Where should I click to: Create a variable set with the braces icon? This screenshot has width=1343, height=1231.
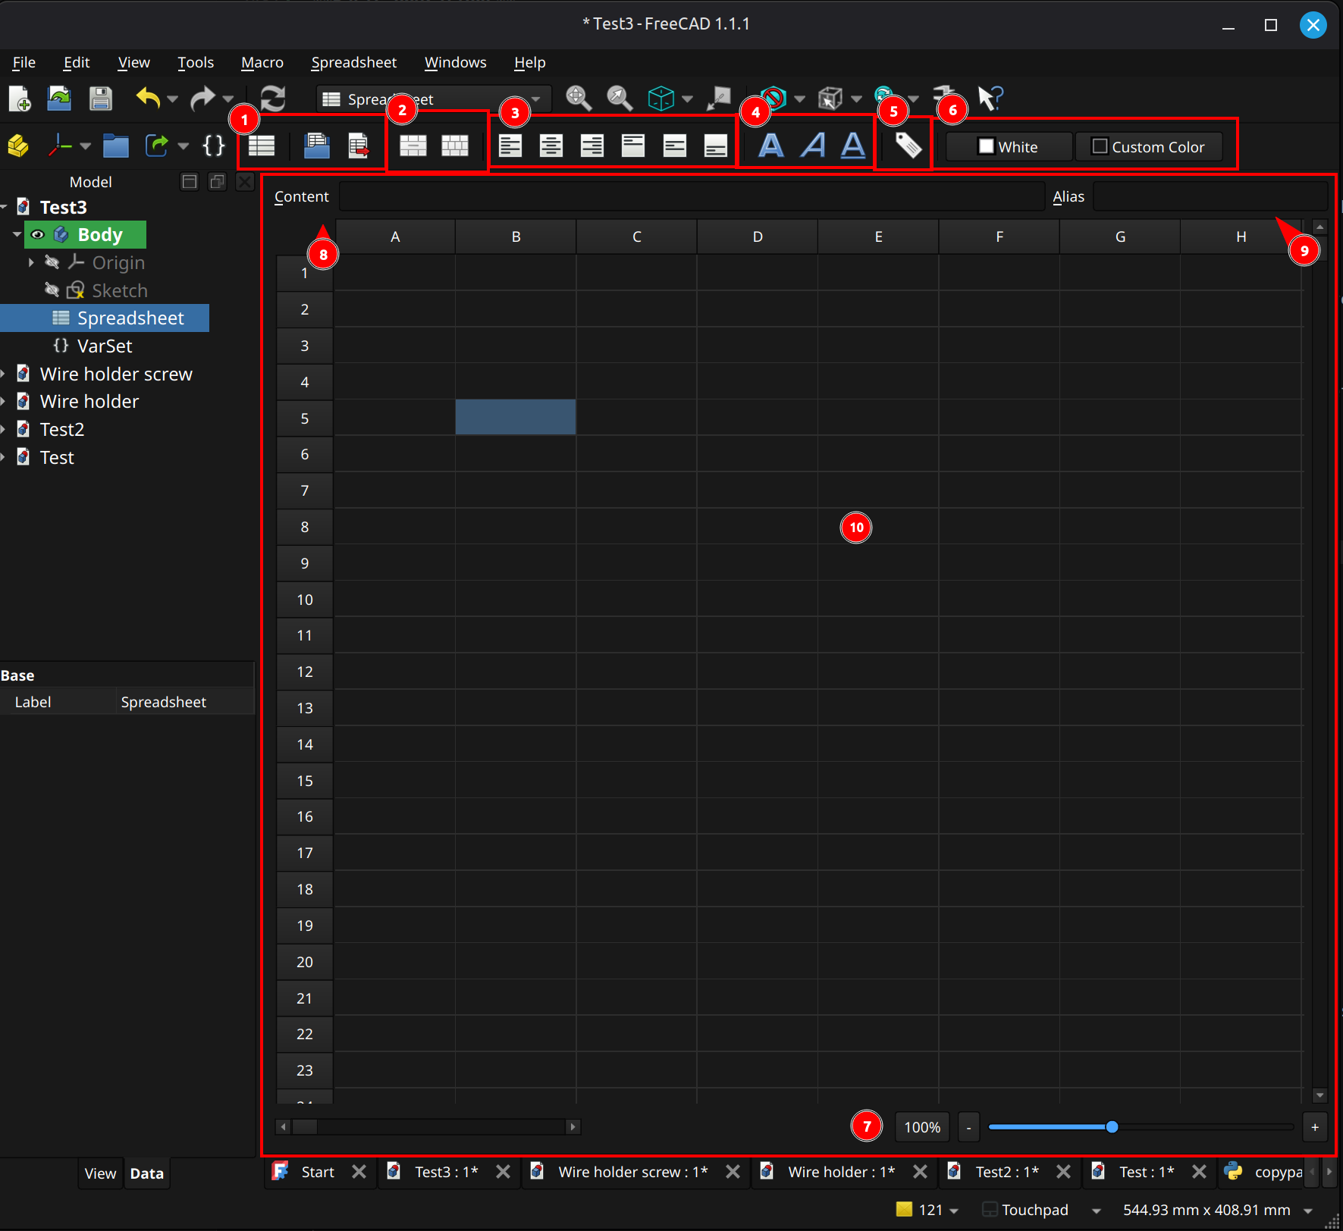[x=215, y=146]
